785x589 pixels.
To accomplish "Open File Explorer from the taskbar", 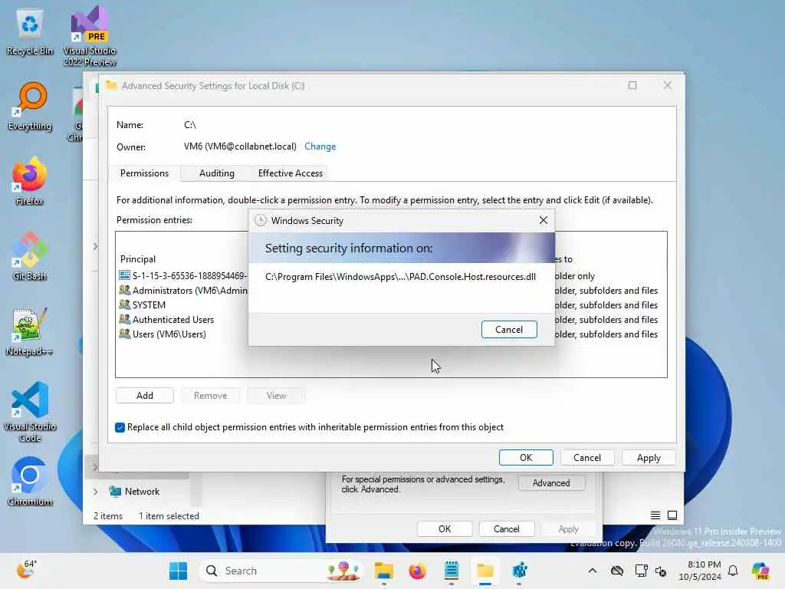I will tap(384, 571).
